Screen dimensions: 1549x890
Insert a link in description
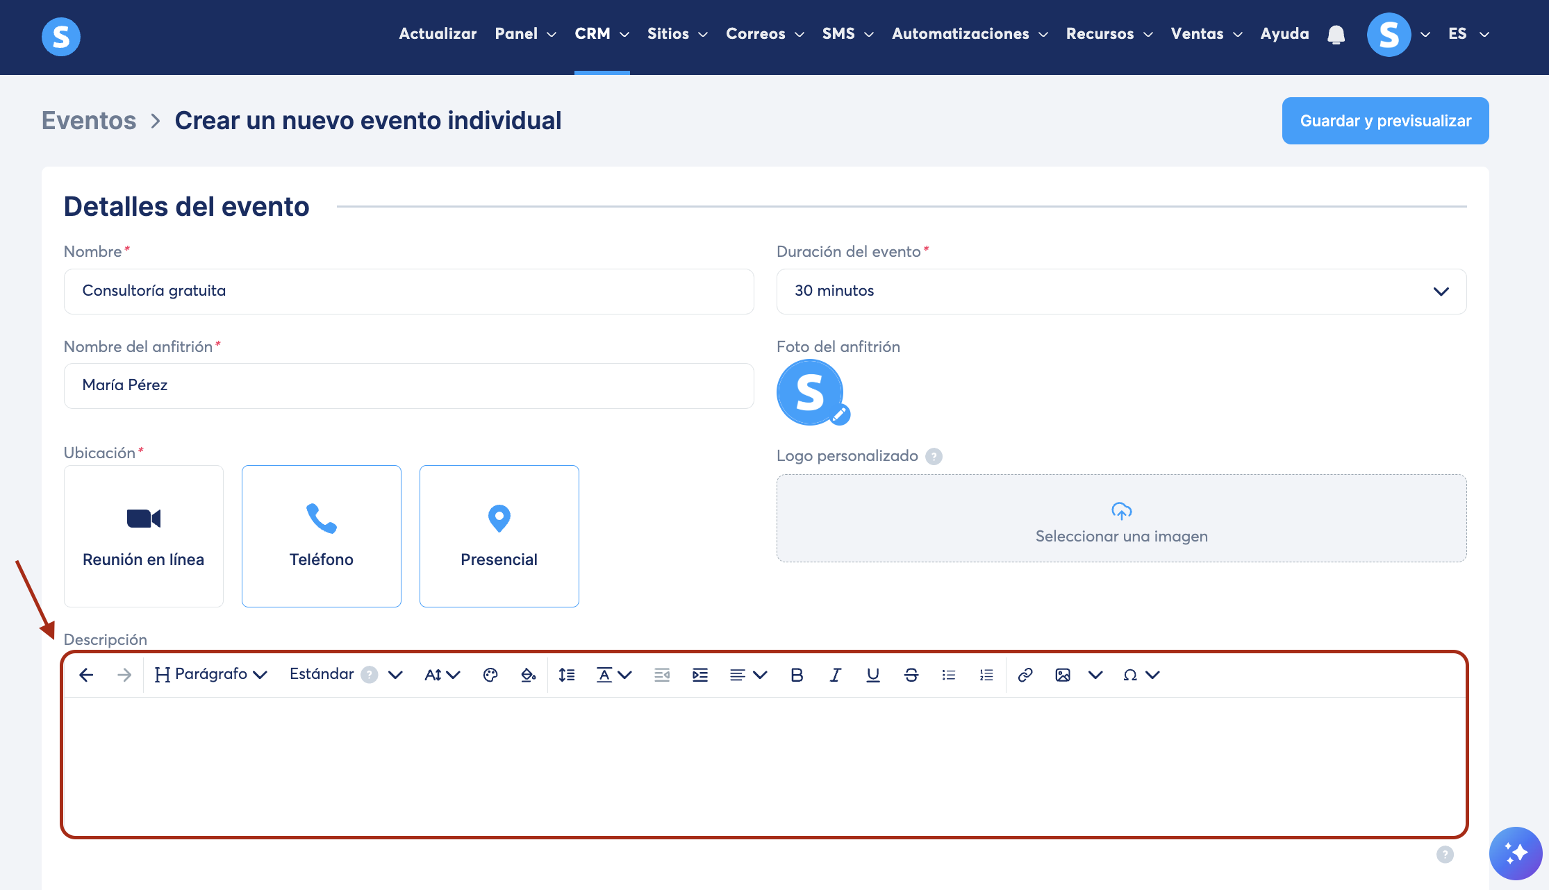(1025, 675)
